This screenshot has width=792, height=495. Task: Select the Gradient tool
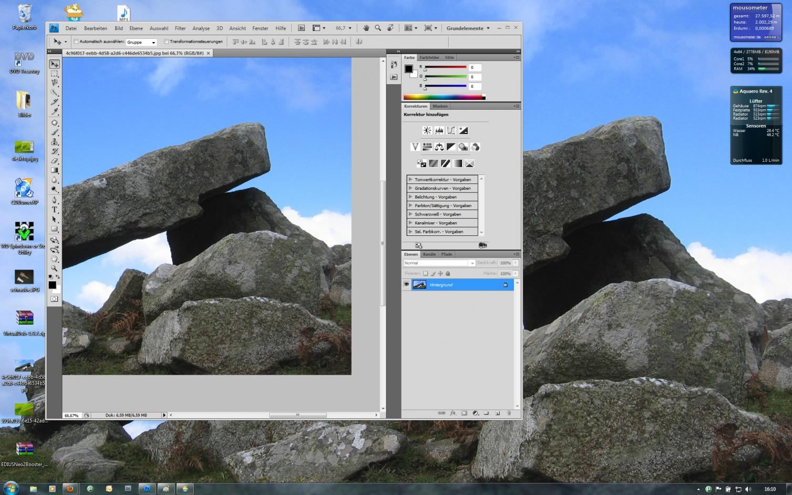[x=55, y=170]
